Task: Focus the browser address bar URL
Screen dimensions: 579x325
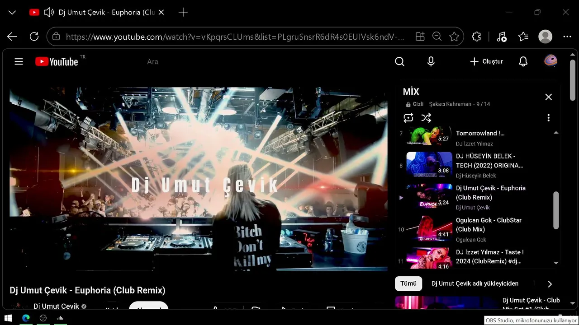Action: coord(235,37)
